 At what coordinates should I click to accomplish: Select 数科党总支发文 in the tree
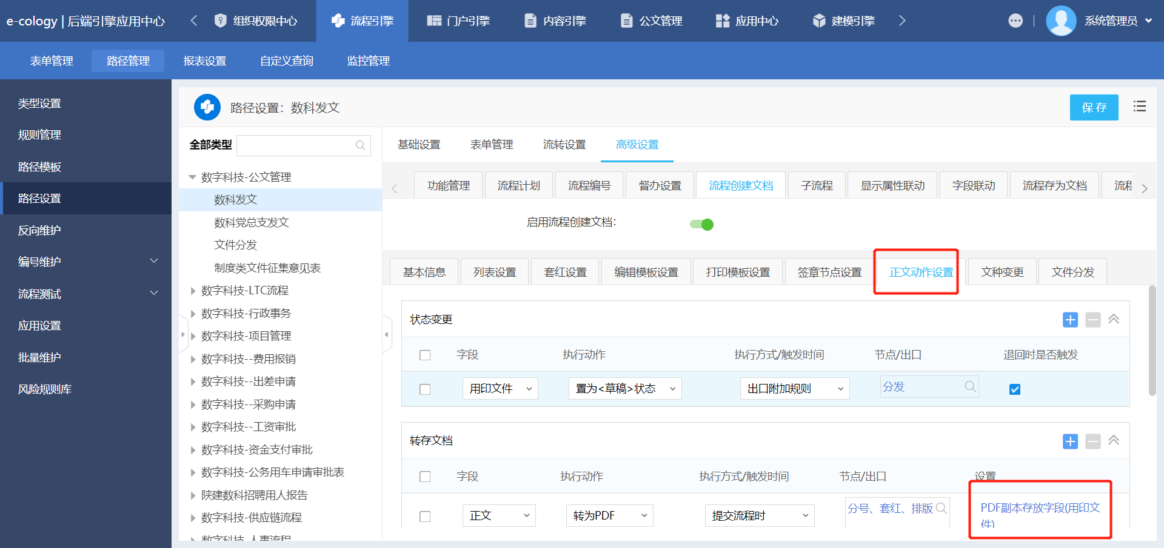point(251,223)
